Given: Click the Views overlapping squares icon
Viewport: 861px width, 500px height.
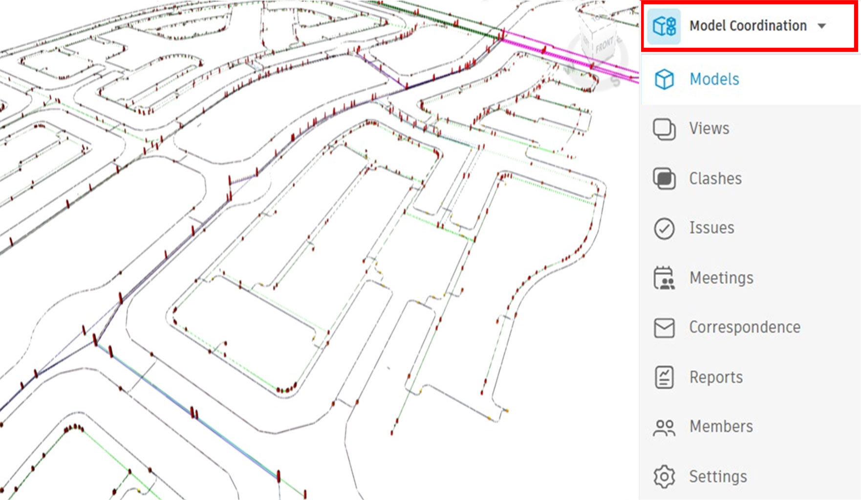Looking at the screenshot, I should point(664,129).
